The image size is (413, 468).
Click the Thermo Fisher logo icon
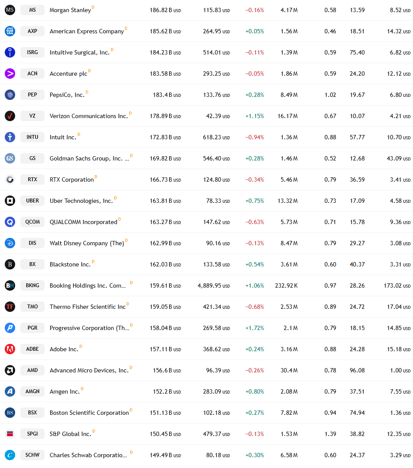tap(10, 307)
